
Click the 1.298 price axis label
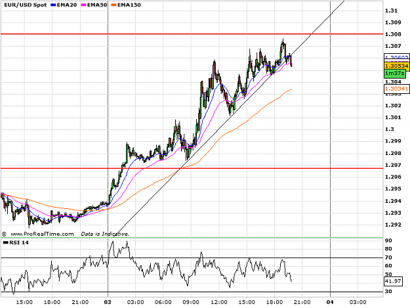click(x=393, y=153)
